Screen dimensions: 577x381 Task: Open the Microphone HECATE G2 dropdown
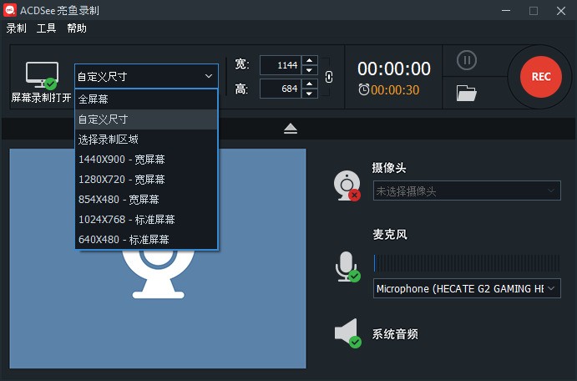pyautogui.click(x=467, y=288)
